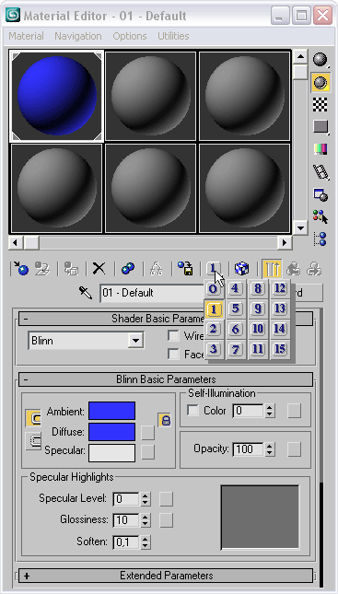Open the Utilities menu

pos(173,36)
